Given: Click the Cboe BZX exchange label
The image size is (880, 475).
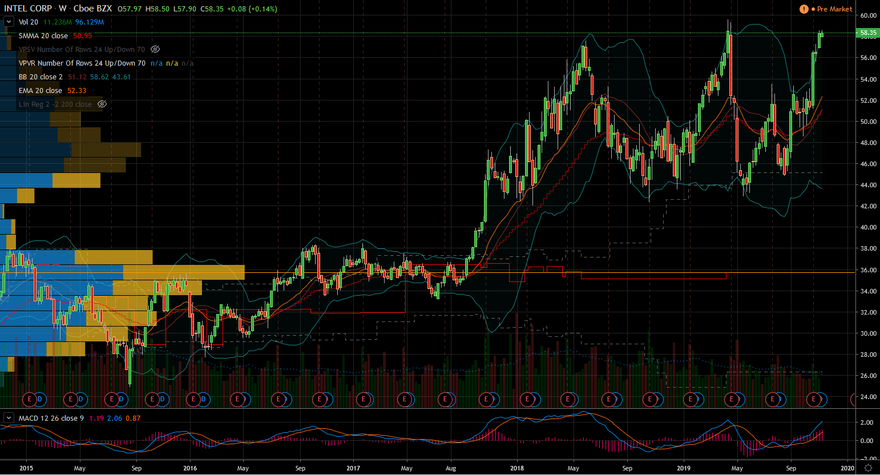Looking at the screenshot, I should click(x=92, y=9).
